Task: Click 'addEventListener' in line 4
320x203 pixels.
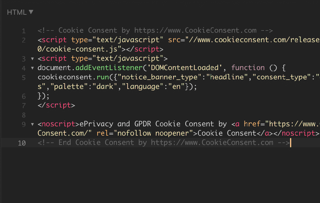Action: [x=109, y=68]
